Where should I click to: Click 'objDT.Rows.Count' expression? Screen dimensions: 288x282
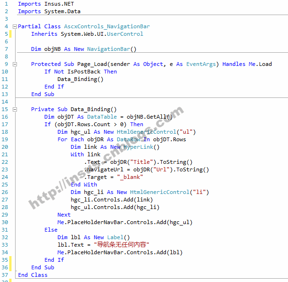pyautogui.click(x=84, y=124)
